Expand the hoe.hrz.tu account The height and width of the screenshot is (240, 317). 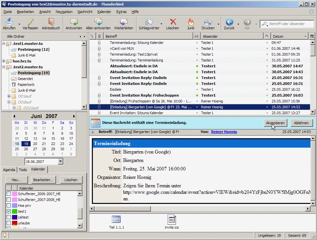(4, 61)
